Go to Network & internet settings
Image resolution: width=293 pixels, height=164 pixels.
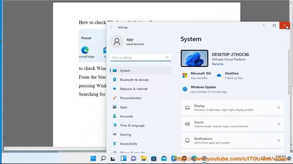tap(141, 89)
